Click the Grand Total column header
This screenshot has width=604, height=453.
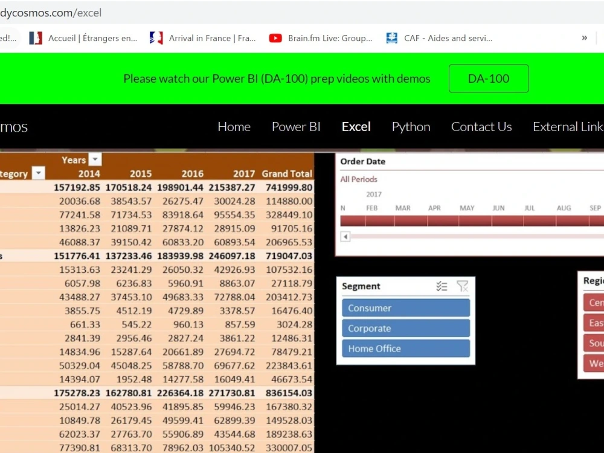[x=287, y=174]
